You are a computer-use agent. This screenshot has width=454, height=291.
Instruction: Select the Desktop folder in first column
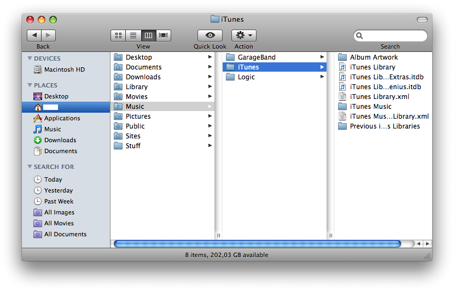tap(162, 57)
